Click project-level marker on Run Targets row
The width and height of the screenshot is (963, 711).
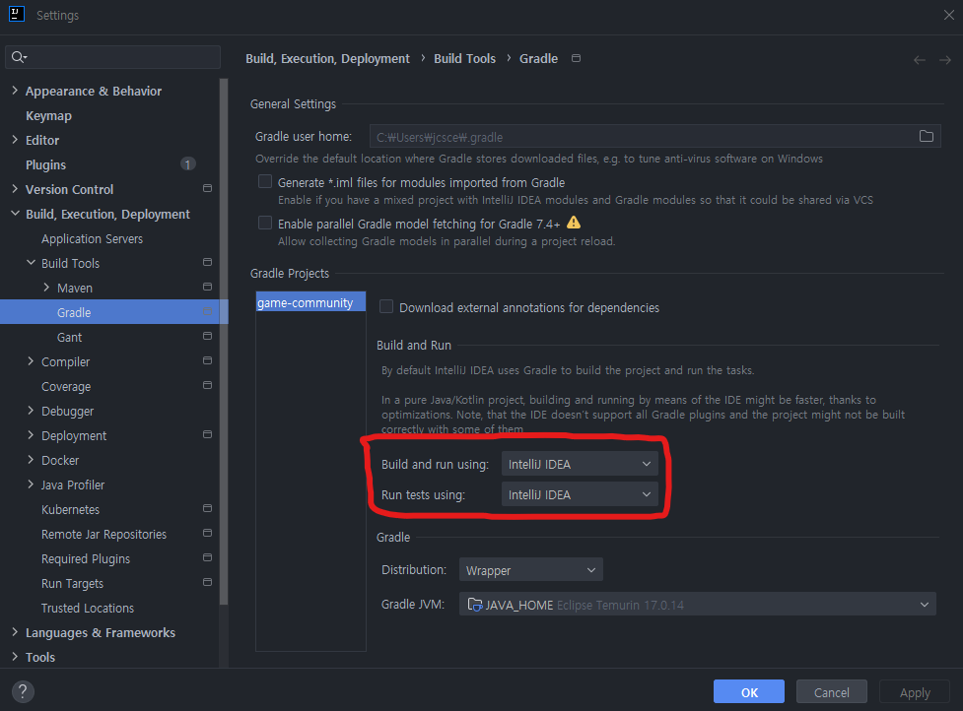click(x=208, y=582)
